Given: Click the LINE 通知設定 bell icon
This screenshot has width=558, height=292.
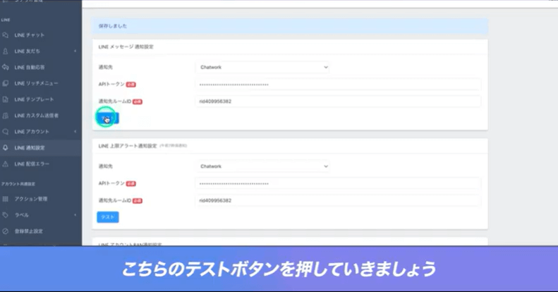Looking at the screenshot, I should (x=6, y=148).
